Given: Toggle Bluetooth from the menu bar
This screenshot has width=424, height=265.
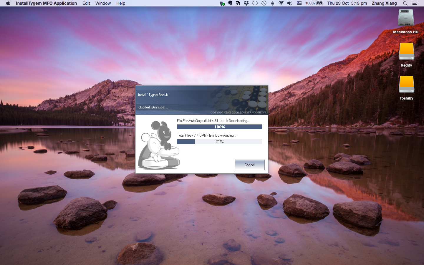Looking at the screenshot, I should [x=272, y=3].
